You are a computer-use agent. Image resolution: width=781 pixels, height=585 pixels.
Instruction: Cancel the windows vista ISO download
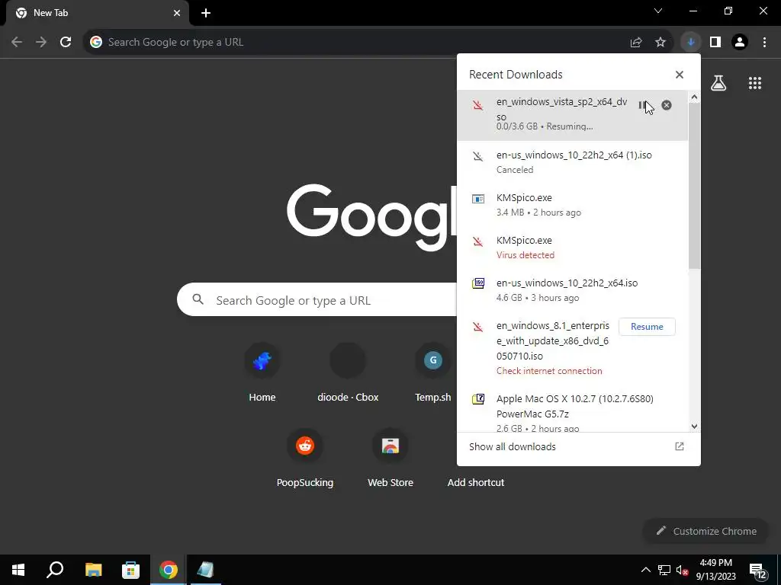click(x=667, y=105)
